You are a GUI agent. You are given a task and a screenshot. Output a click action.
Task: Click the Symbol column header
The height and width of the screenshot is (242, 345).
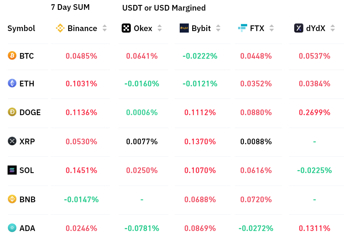[21, 28]
